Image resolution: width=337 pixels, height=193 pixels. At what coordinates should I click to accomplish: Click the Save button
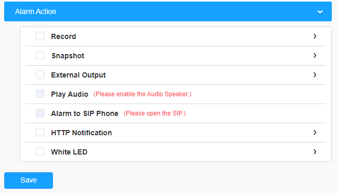point(29,181)
